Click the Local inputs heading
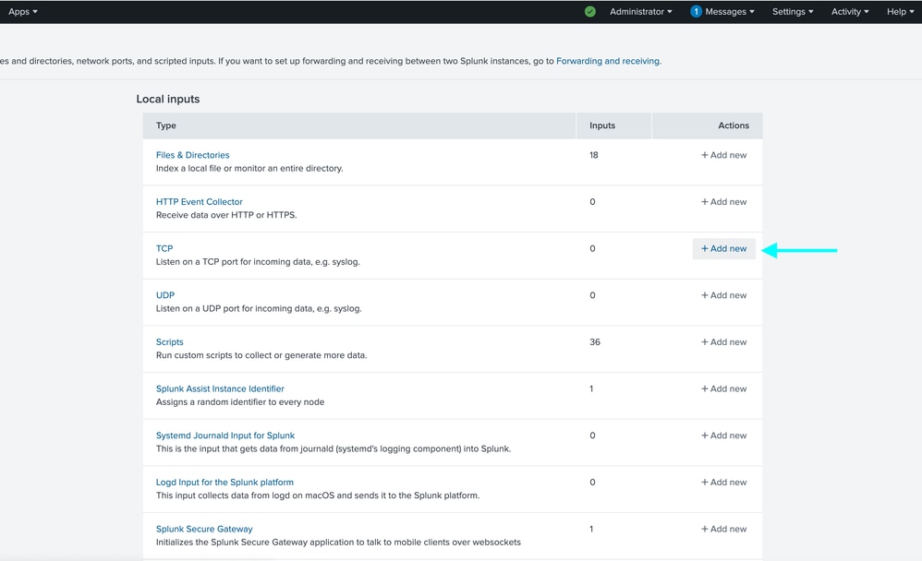 [x=168, y=100]
